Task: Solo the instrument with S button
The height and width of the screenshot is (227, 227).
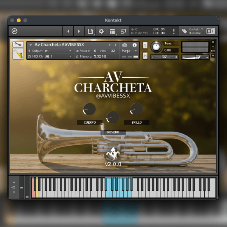Action: click(145, 45)
